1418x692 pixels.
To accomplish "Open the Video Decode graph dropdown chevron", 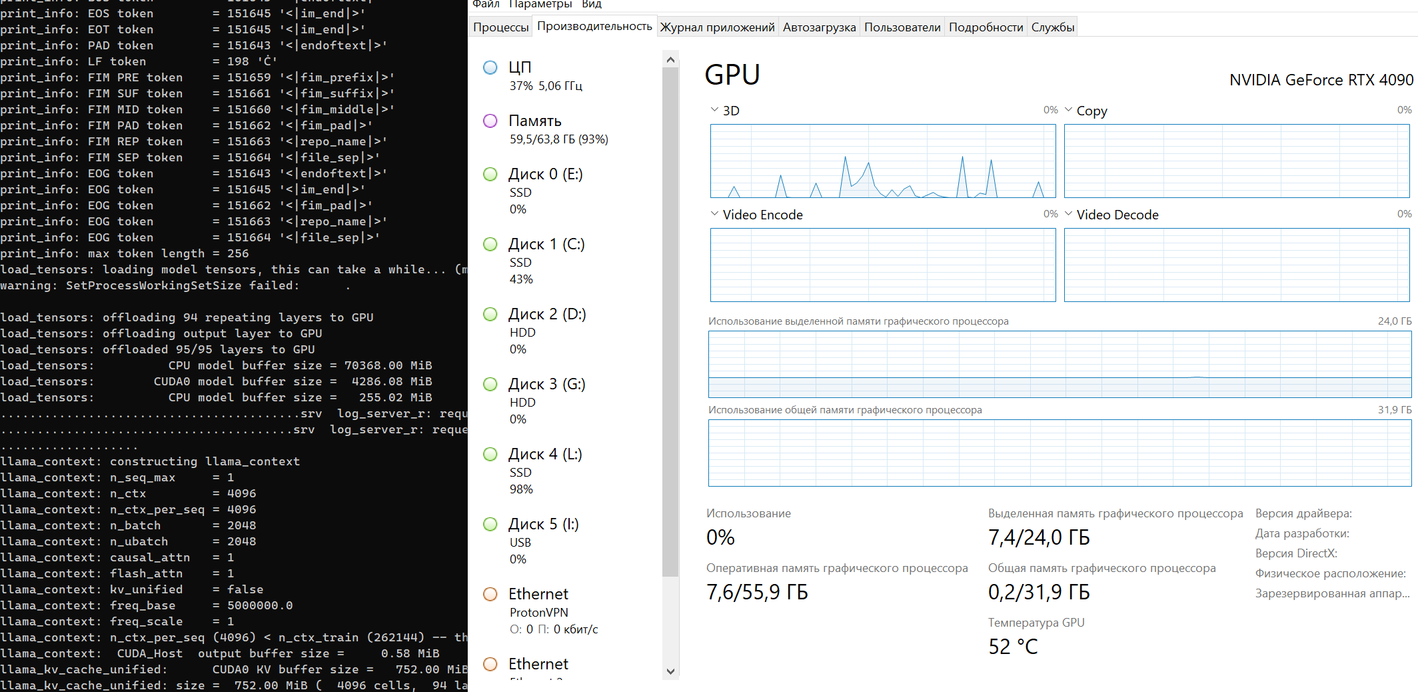I will (x=1068, y=213).
